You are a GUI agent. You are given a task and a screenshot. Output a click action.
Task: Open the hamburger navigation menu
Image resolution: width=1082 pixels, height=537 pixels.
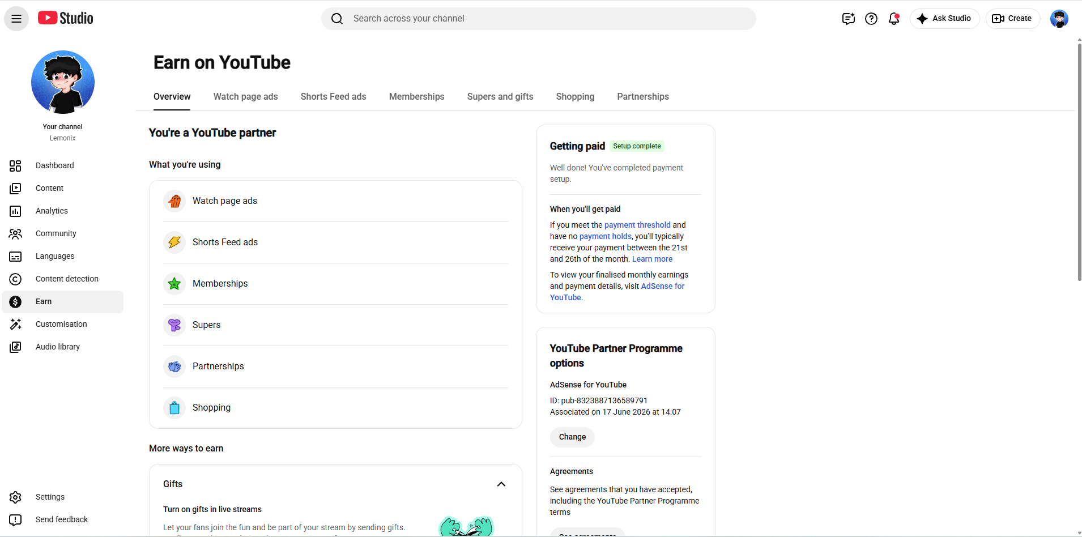click(x=16, y=19)
